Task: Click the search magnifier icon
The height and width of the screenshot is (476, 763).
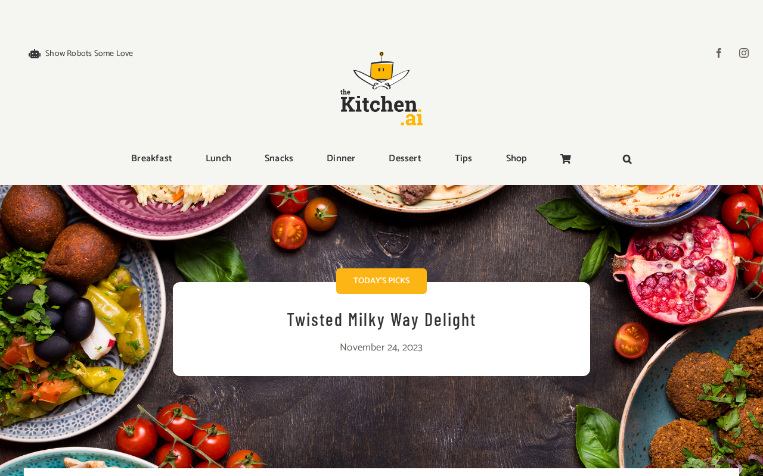Action: pyautogui.click(x=627, y=159)
